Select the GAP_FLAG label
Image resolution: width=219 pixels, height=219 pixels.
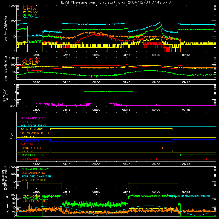pos(27,122)
